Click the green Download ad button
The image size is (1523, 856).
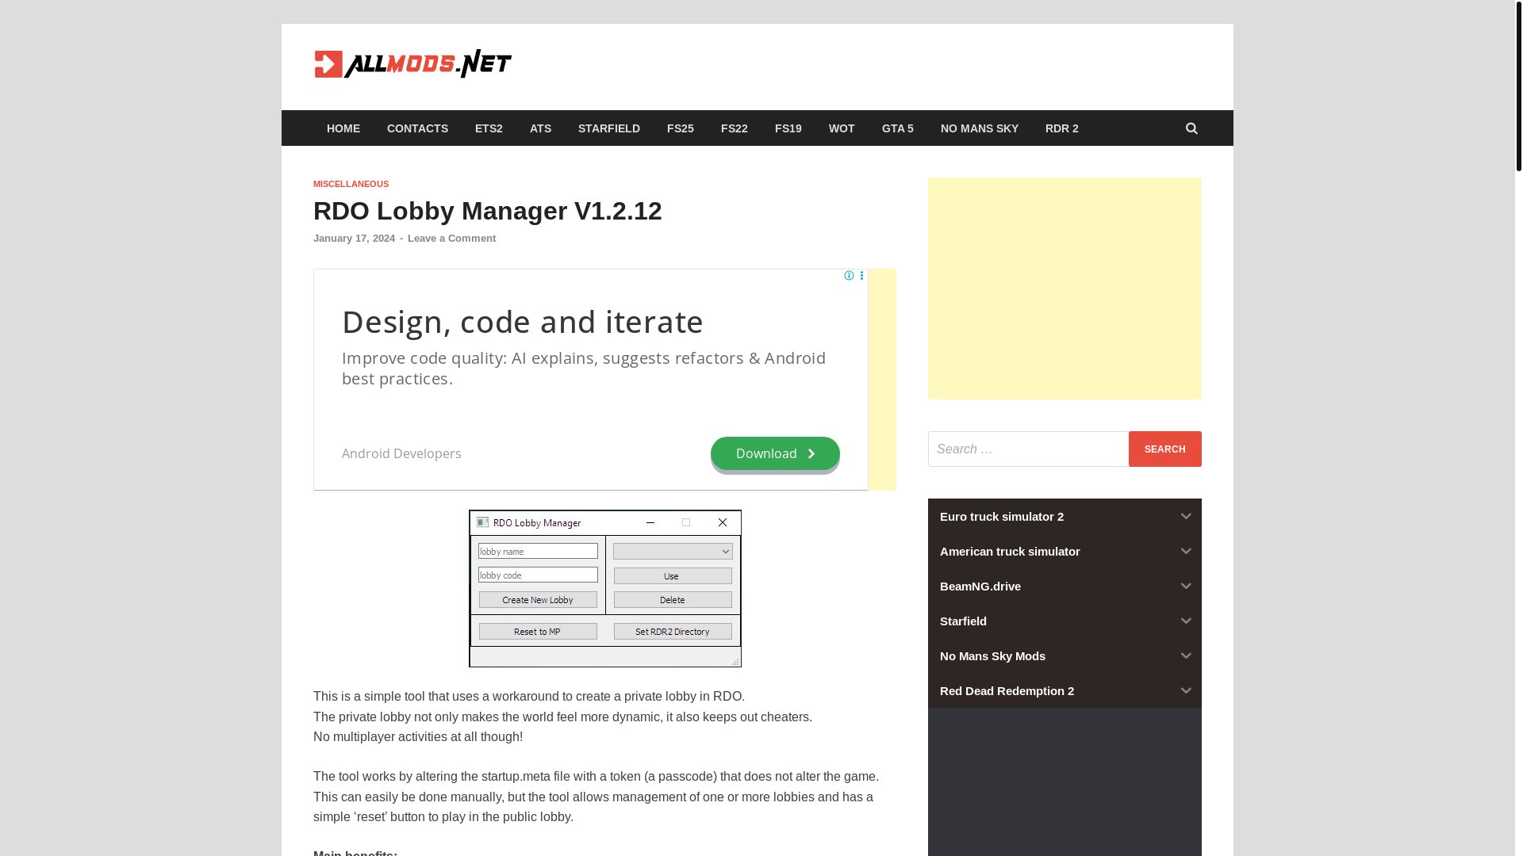point(775,453)
